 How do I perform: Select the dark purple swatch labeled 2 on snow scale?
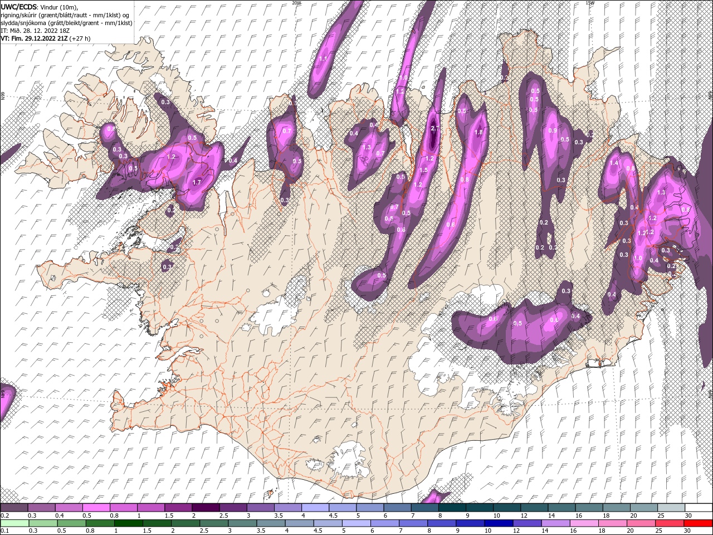click(x=206, y=508)
